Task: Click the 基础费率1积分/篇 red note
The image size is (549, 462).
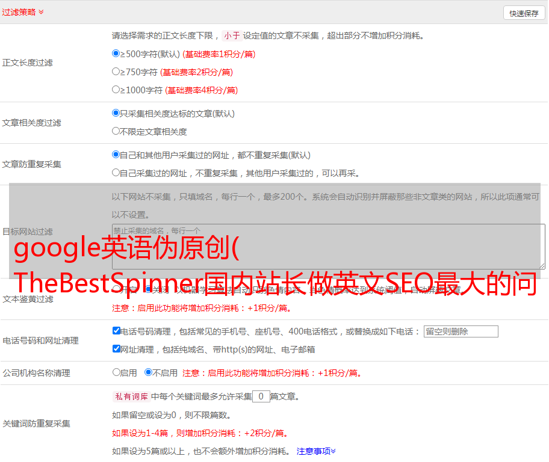Action: 219,54
